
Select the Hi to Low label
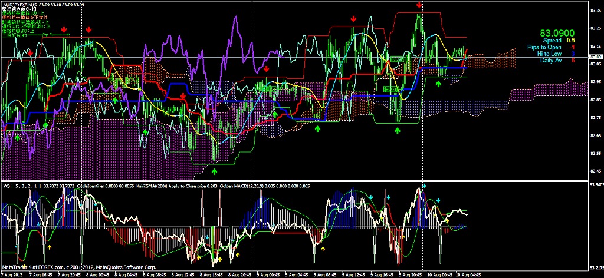point(549,54)
